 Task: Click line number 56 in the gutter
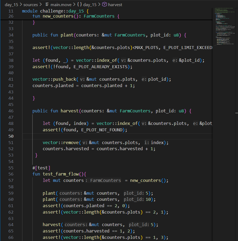pyautogui.click(x=11, y=174)
